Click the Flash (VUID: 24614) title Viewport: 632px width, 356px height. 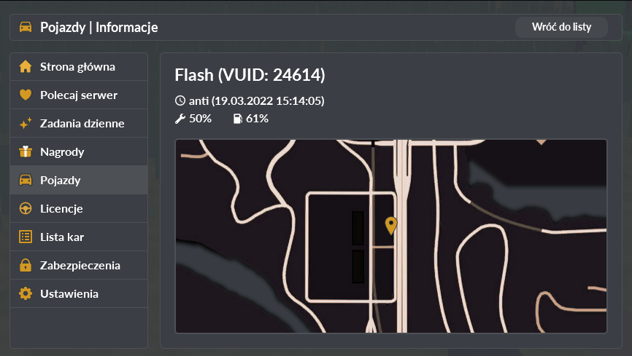(x=250, y=75)
